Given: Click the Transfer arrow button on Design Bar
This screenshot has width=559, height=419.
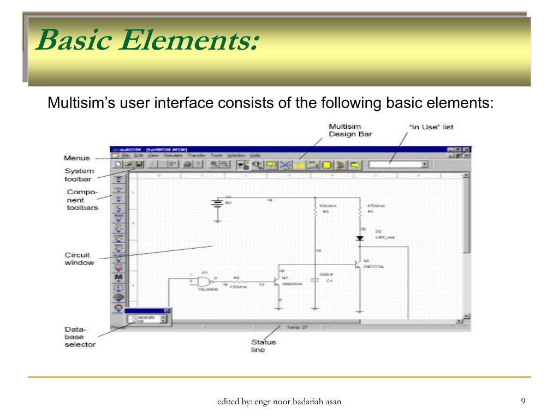Looking at the screenshot, I should tap(355, 165).
